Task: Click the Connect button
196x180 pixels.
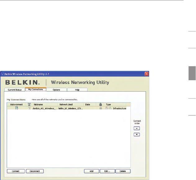Action: coord(16,171)
